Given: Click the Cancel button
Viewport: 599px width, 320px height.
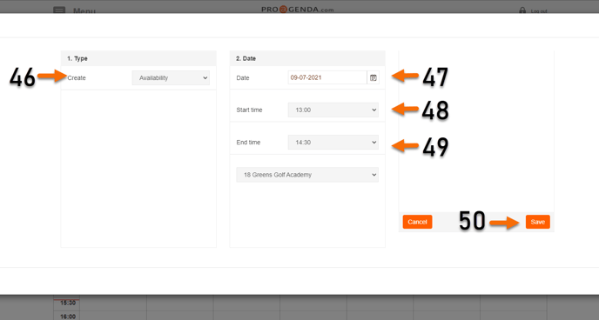Looking at the screenshot, I should 417,222.
